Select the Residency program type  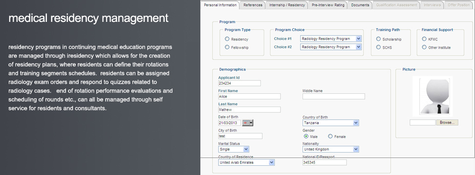click(227, 39)
